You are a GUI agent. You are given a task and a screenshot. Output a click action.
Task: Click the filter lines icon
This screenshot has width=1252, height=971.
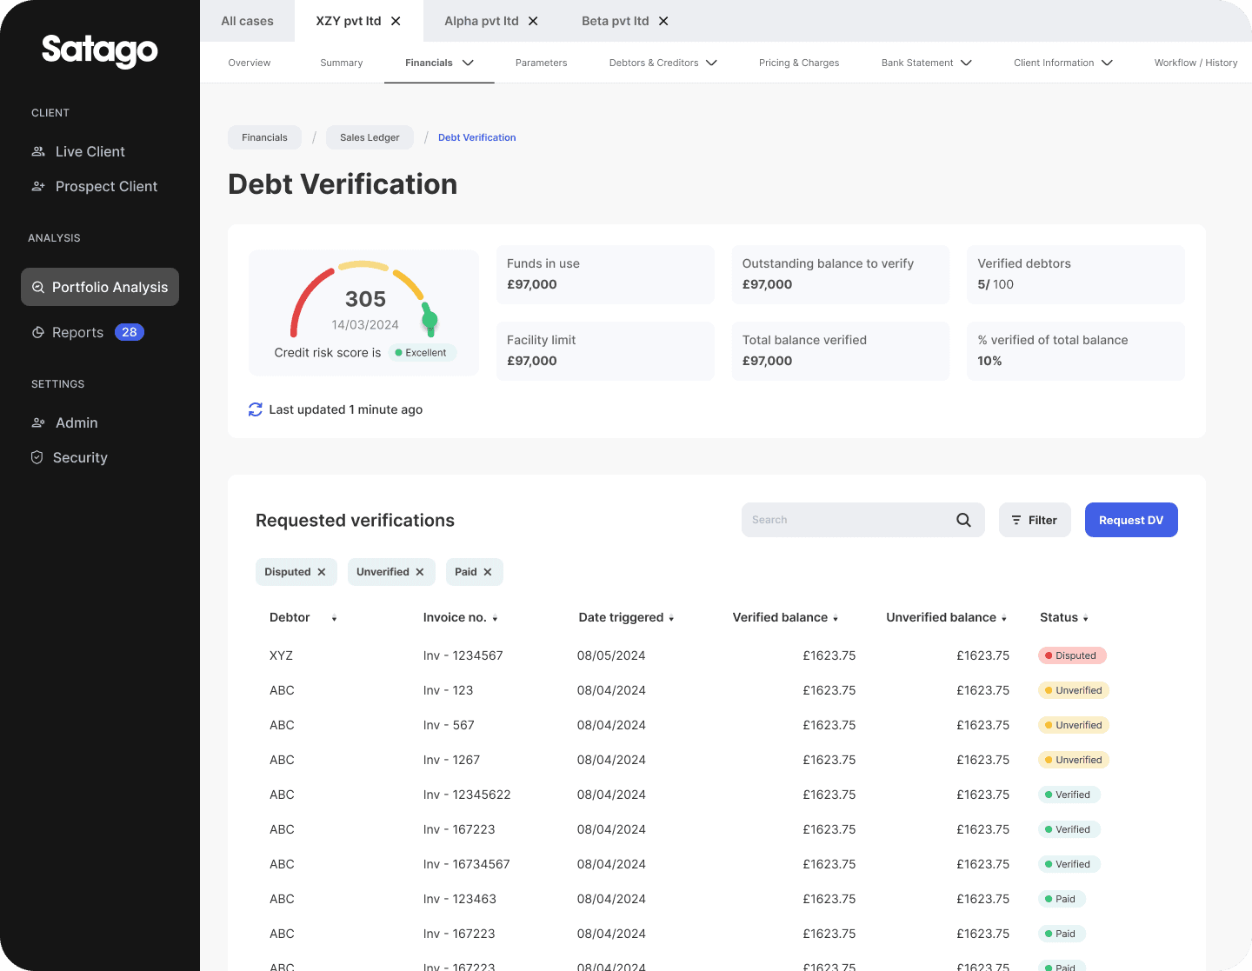[1016, 520]
